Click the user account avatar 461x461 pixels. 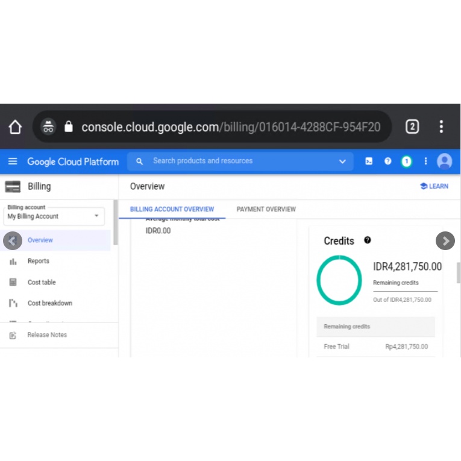(444, 161)
